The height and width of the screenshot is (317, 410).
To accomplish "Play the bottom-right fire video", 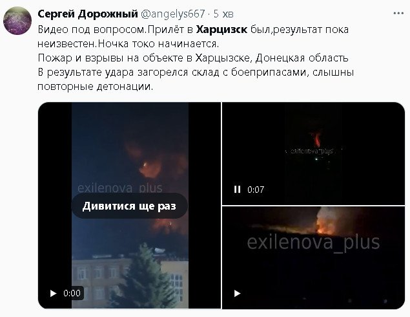I will tap(237, 293).
